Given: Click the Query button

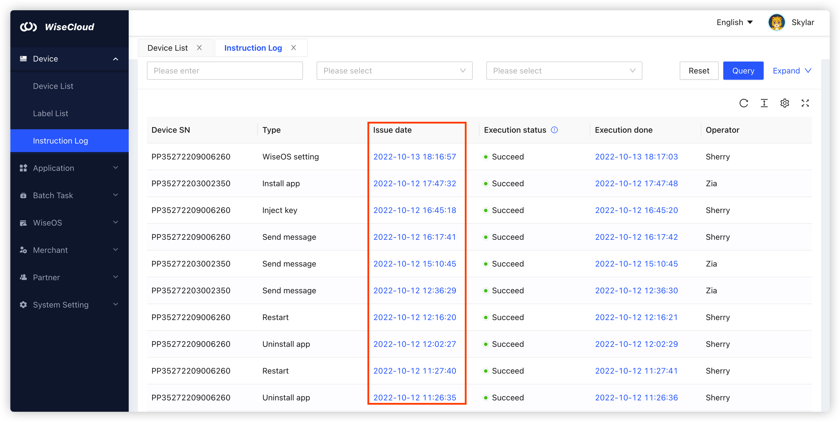Looking at the screenshot, I should (x=743, y=70).
